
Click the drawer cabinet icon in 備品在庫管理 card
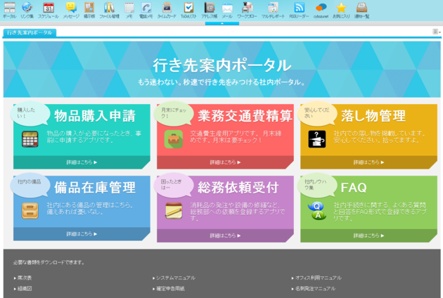pyautogui.click(x=30, y=211)
